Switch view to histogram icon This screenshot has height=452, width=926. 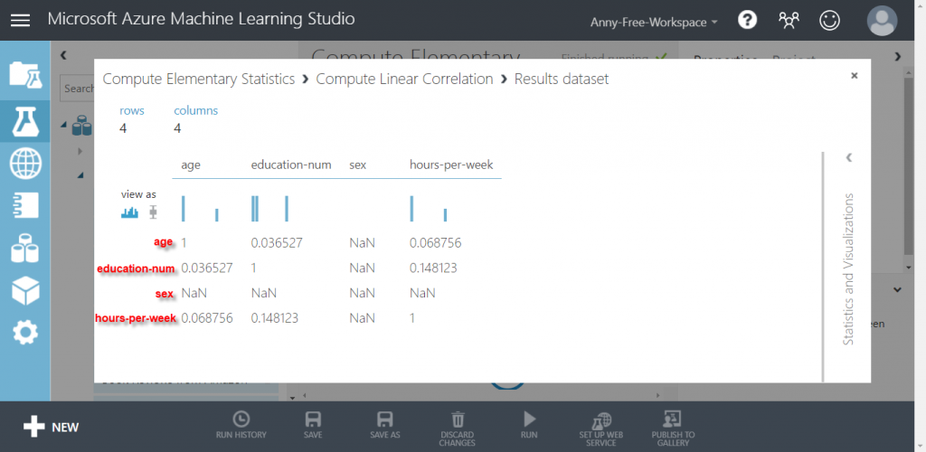click(129, 212)
